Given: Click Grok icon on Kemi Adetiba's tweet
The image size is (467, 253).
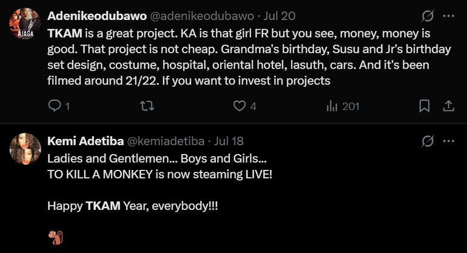Looking at the screenshot, I should [428, 141].
